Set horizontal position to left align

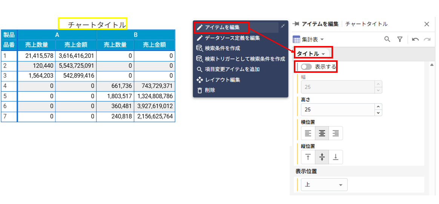coord(308,133)
